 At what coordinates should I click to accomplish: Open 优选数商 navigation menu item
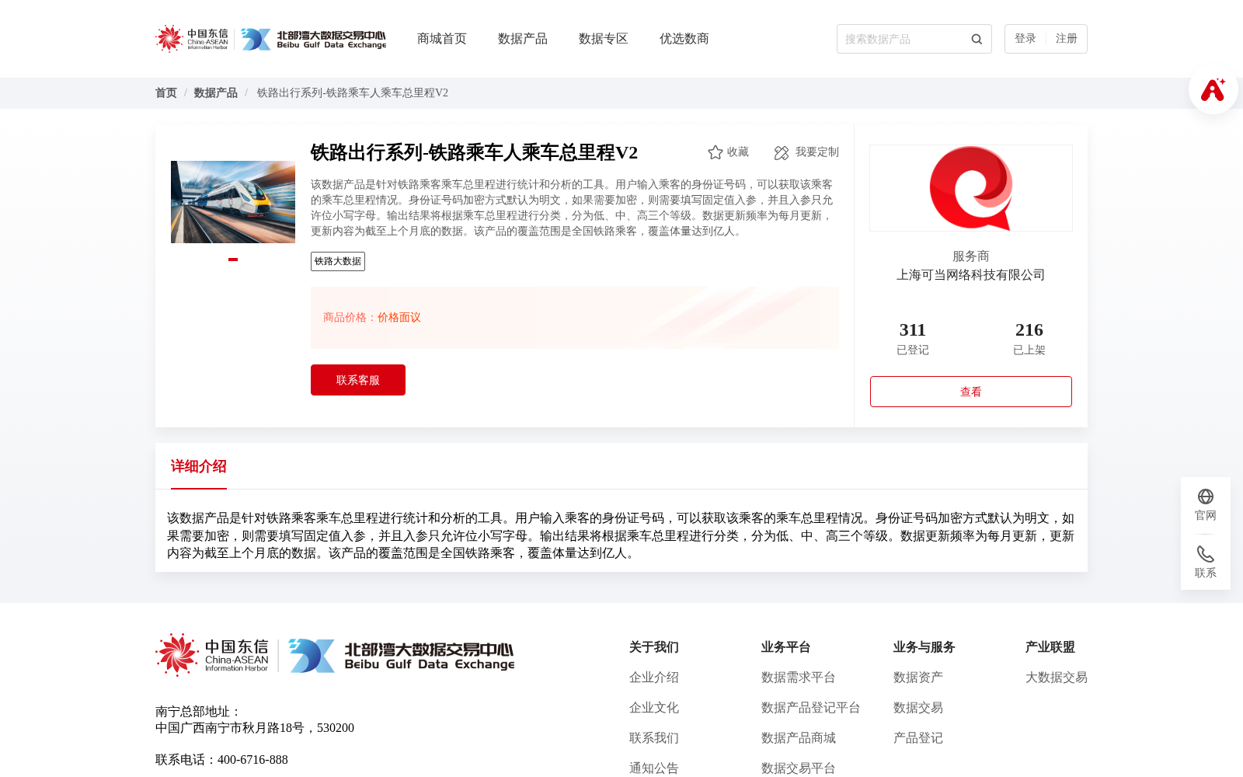coord(684,39)
